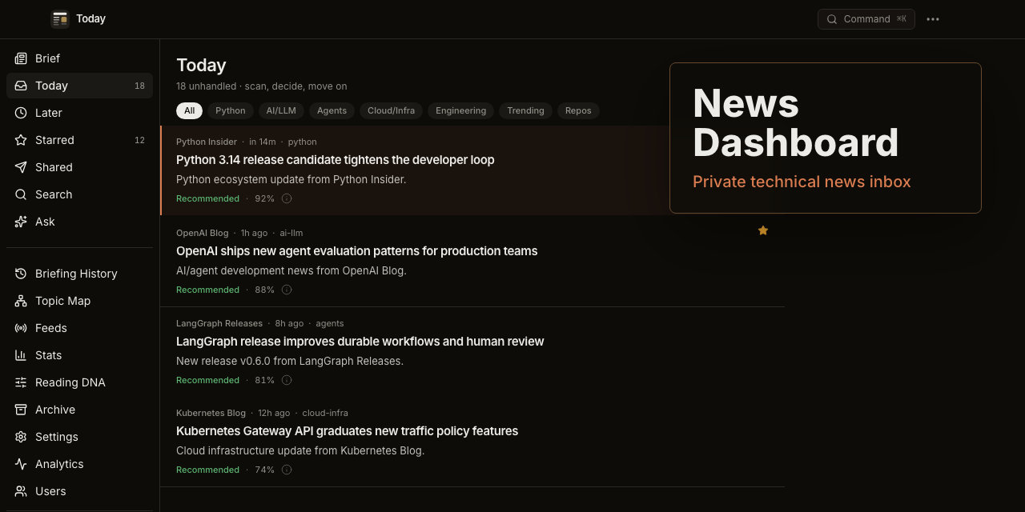This screenshot has height=512, width=1025.
Task: Click the 'ai-llm' topic tag
Action: pyautogui.click(x=291, y=233)
